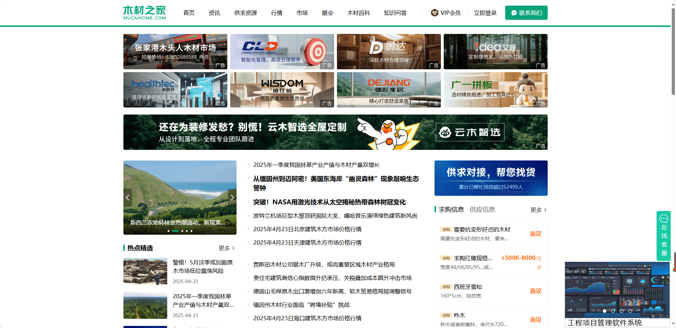Image resolution: width=676 pixels, height=328 pixels.
Task: Open article about NASA激光技术 forest canopy
Action: tap(329, 202)
